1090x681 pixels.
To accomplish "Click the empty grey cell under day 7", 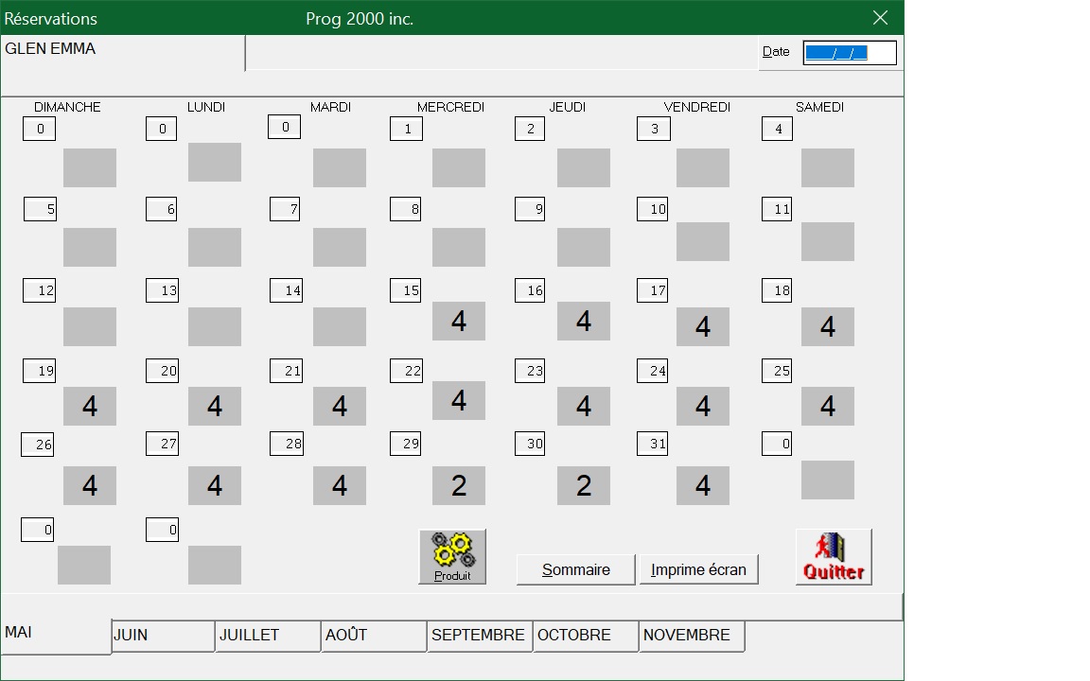I will 340,248.
